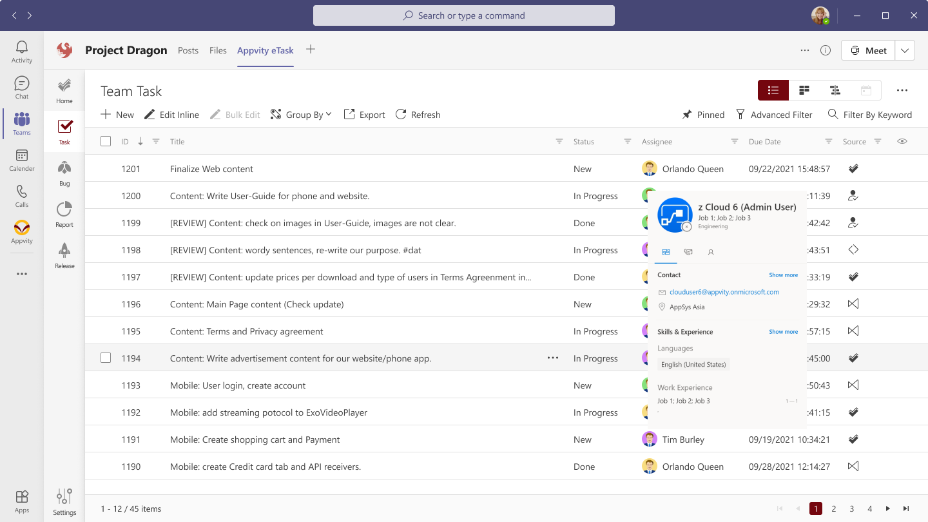Go to page 3 of the task list
Screen dimensions: 928x522
[851, 508]
